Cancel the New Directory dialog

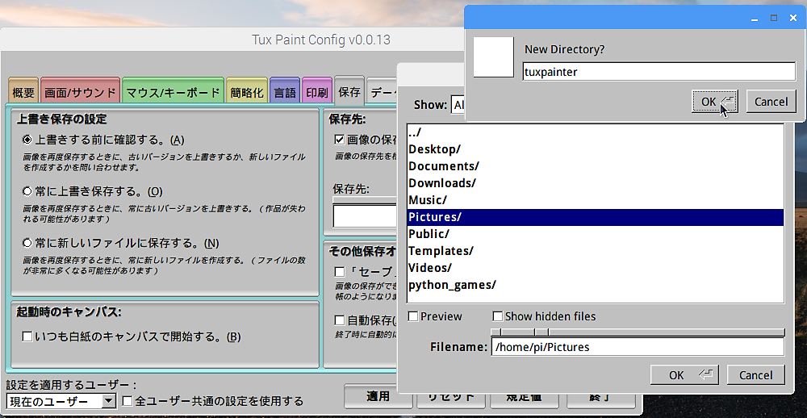tap(771, 102)
